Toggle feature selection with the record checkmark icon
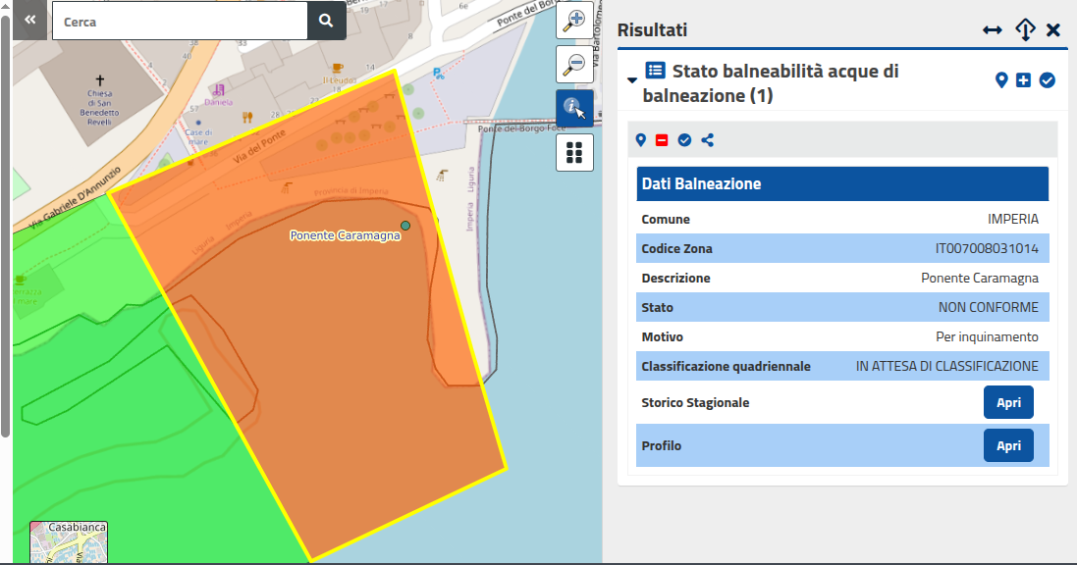The height and width of the screenshot is (565, 1077). (x=685, y=140)
